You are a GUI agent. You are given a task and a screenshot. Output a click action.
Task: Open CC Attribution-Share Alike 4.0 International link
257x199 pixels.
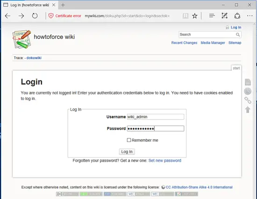199,187
